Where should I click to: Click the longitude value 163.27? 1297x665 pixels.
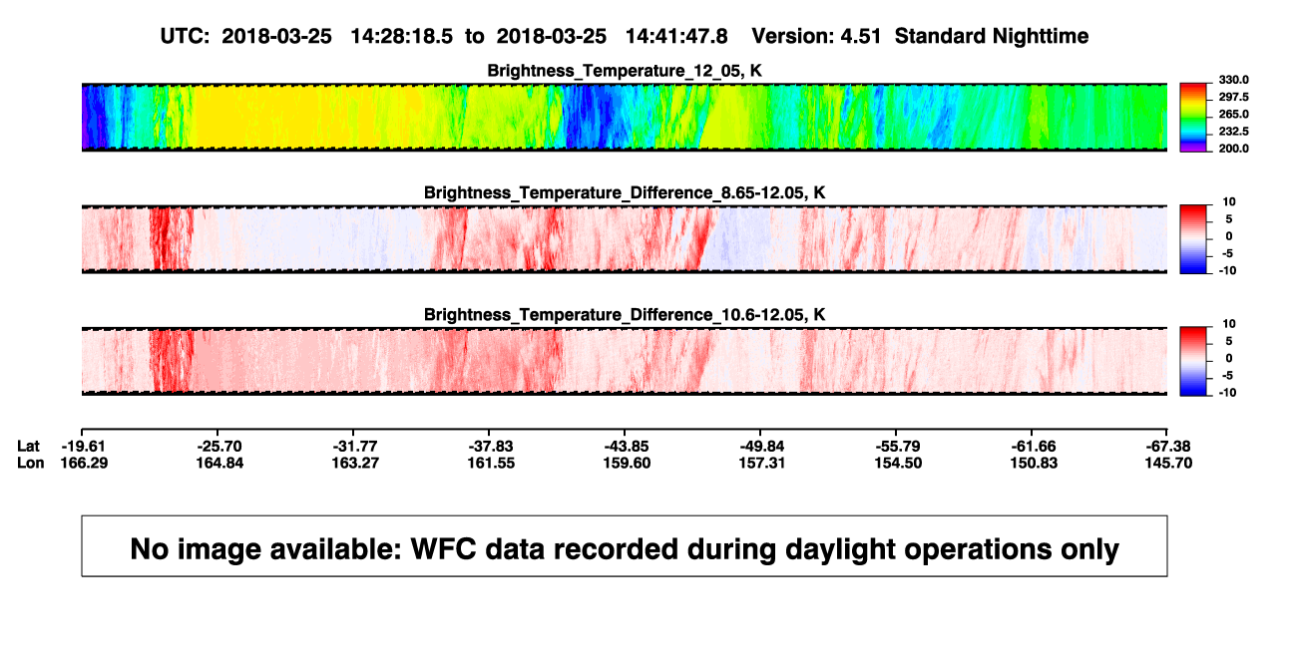coord(353,463)
